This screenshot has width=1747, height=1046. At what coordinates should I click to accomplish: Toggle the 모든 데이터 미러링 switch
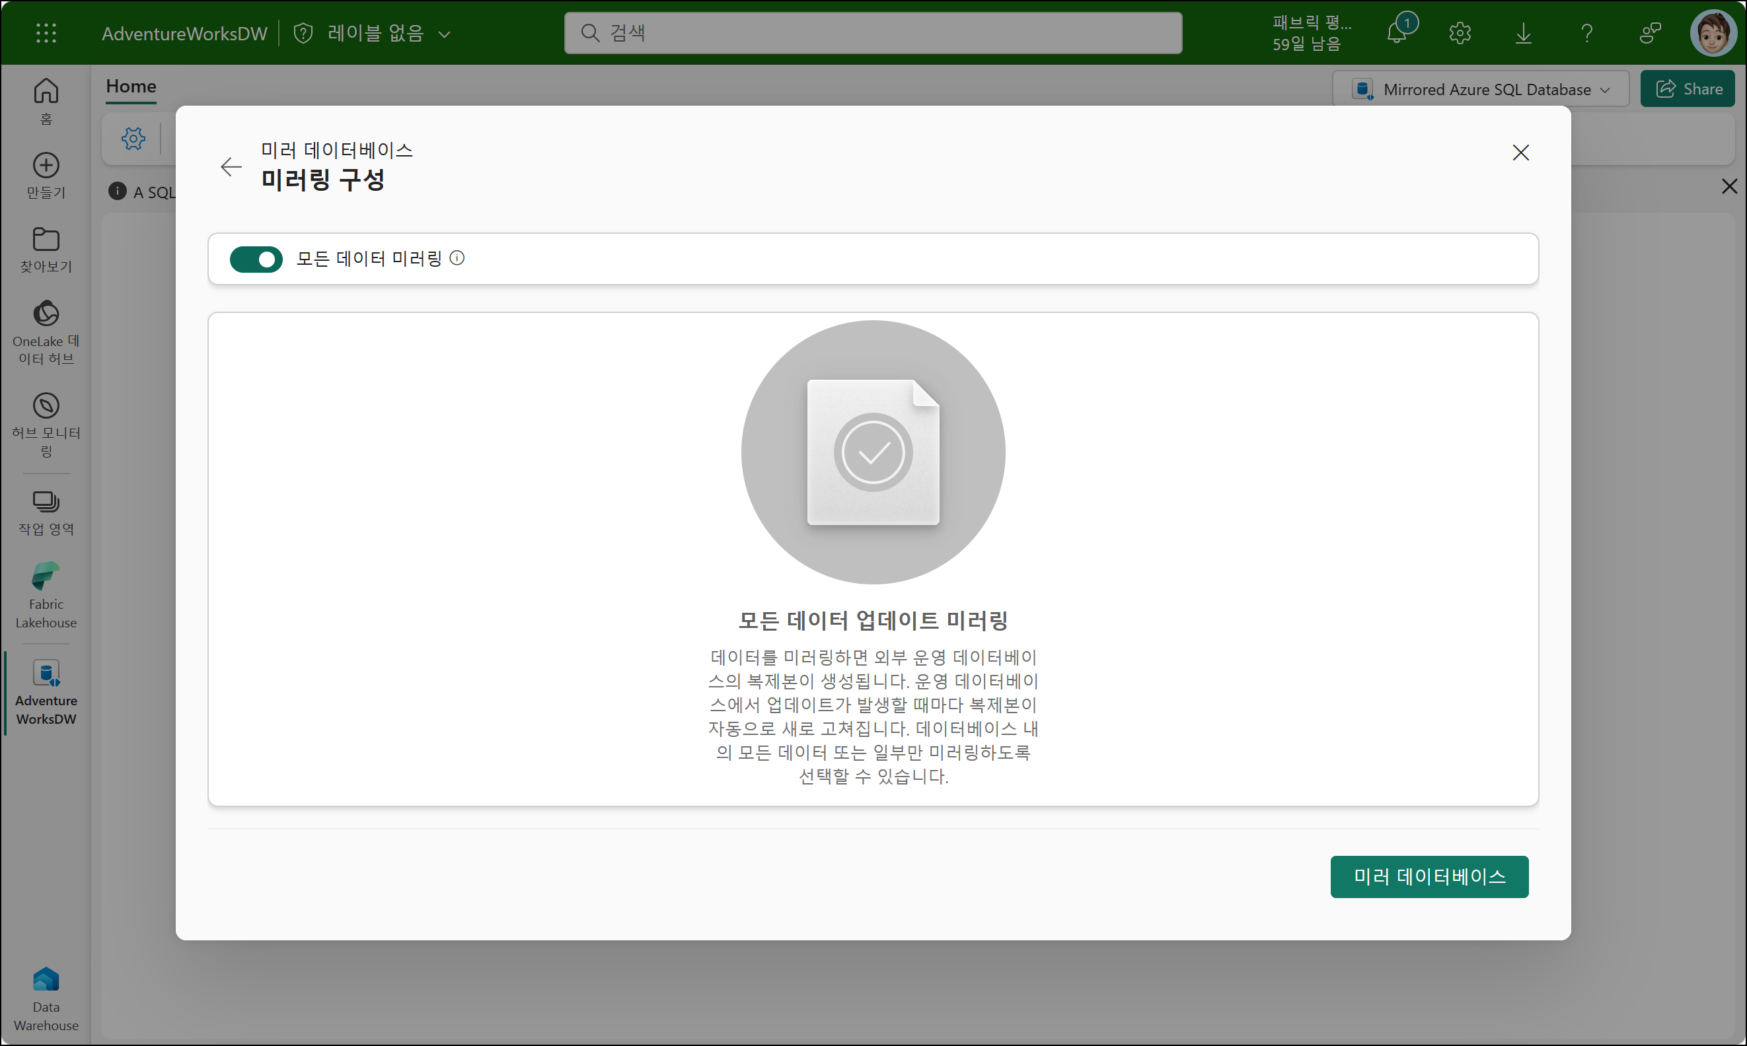(256, 259)
